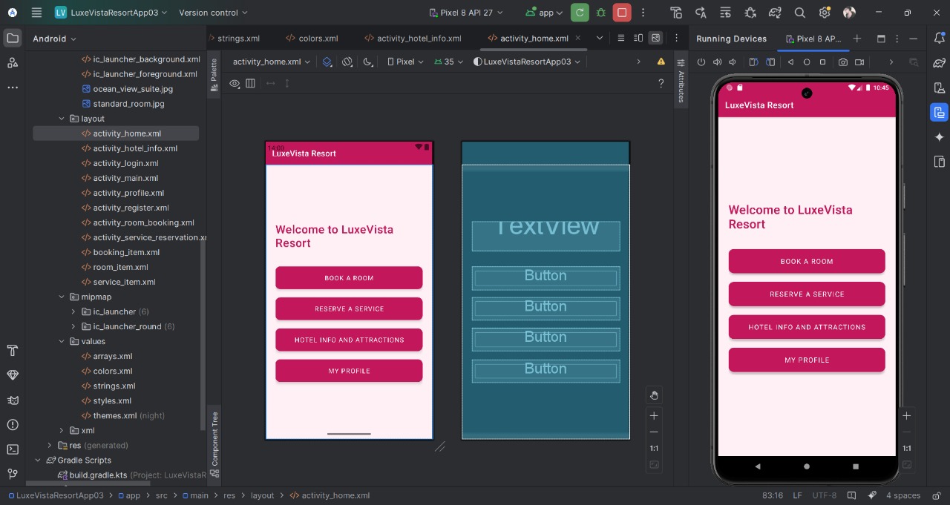Switch to the activity_hotel_info.xml tab
Image resolution: width=950 pixels, height=505 pixels.
(x=419, y=39)
